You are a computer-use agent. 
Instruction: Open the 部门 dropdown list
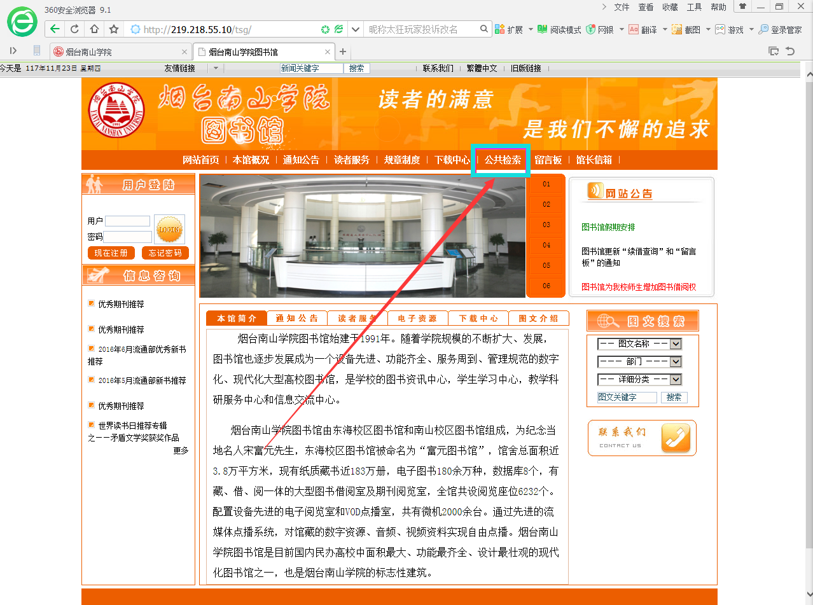tap(675, 362)
